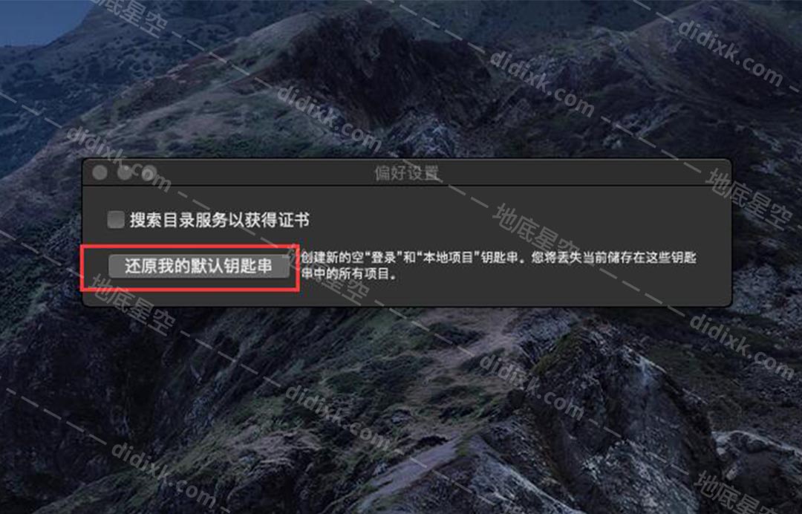The width and height of the screenshot is (802, 514).
Task: Click the 偏好设置 title text
Action: (407, 173)
